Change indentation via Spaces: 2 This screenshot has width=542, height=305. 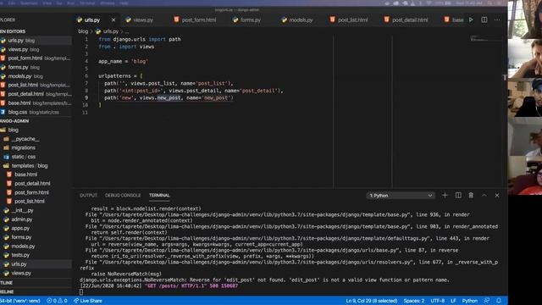pos(414,301)
